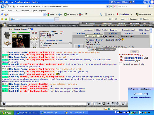Click the RSS feeds toolbar icon

click(x=116, y=19)
